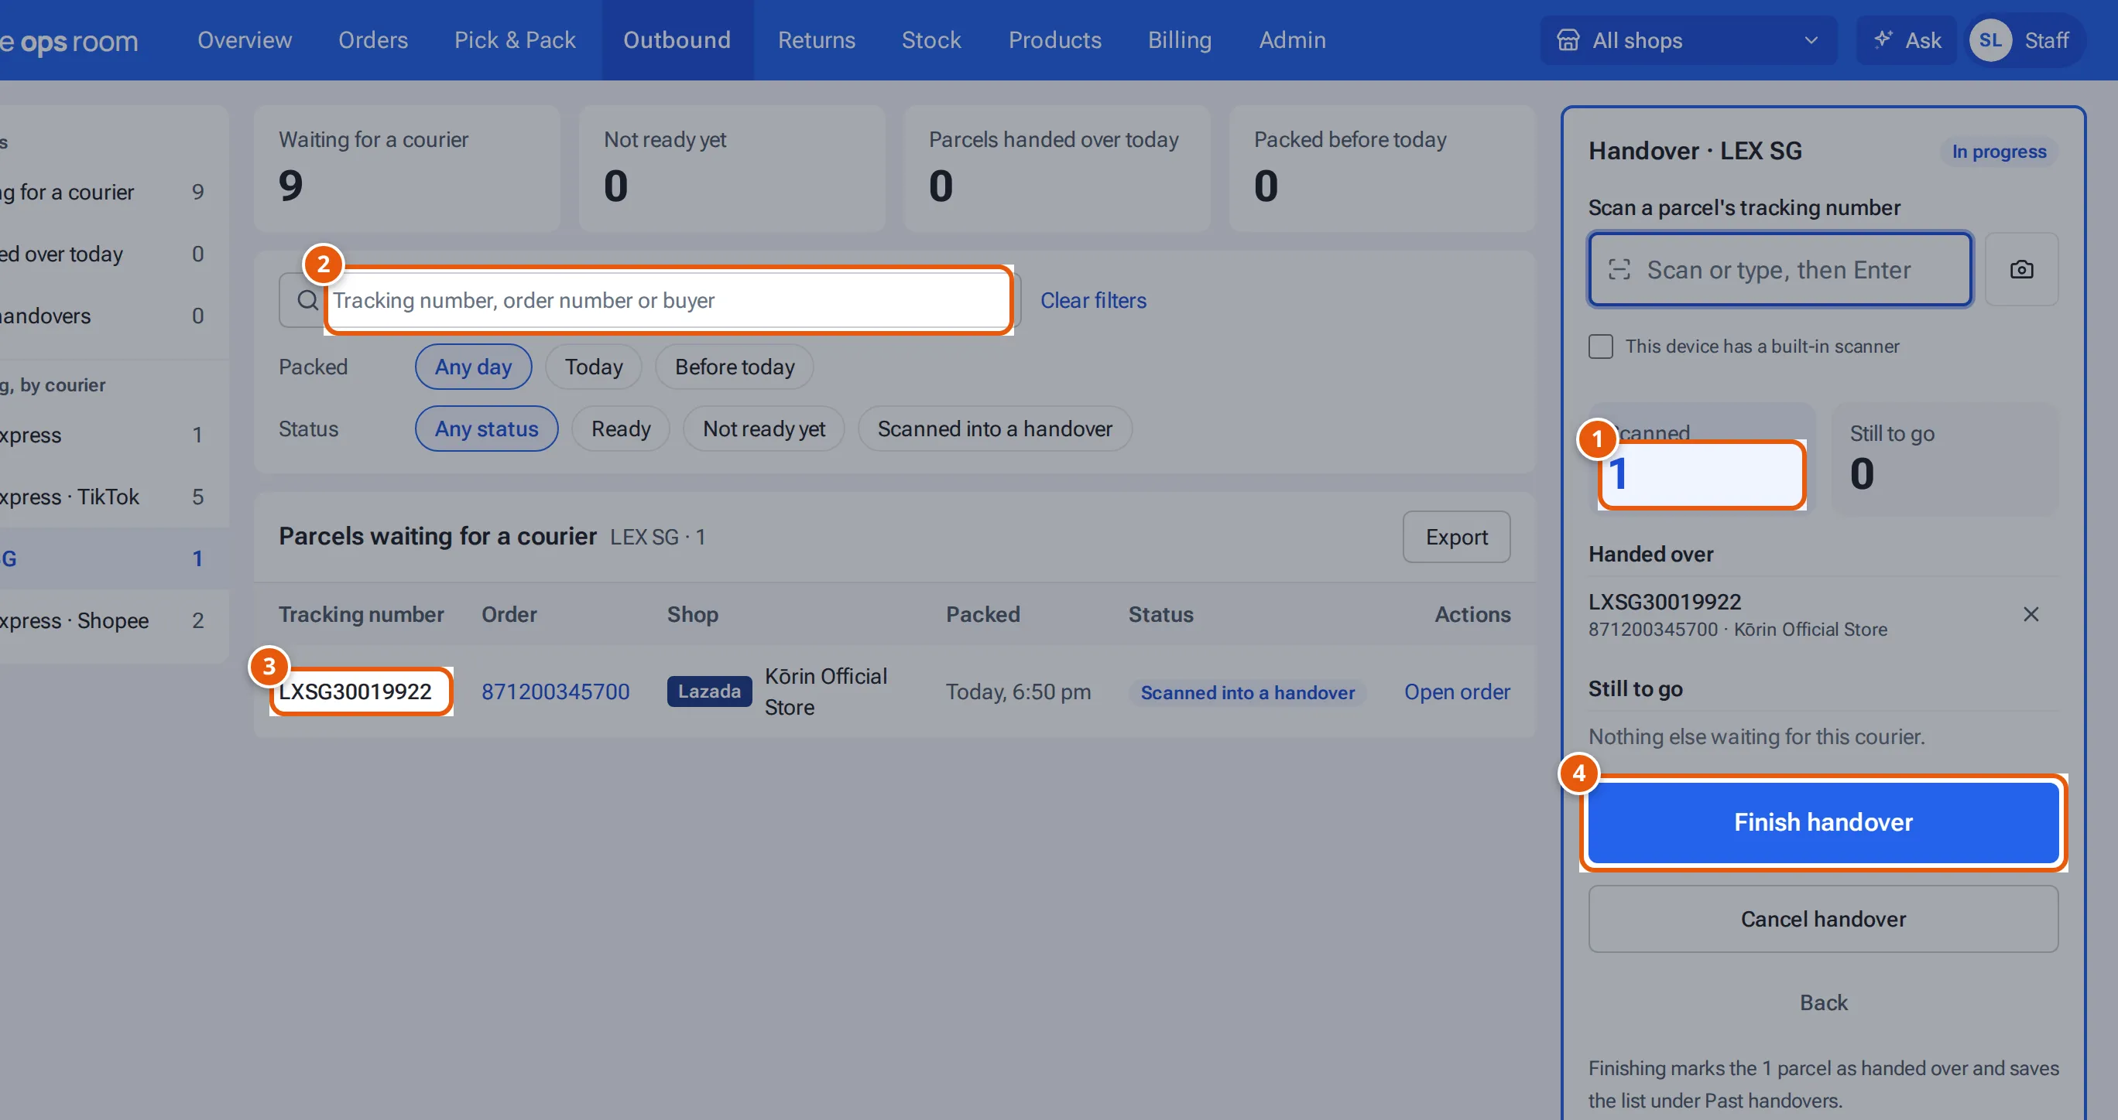Filter packed by Before today
The image size is (2118, 1120).
pyautogui.click(x=733, y=367)
